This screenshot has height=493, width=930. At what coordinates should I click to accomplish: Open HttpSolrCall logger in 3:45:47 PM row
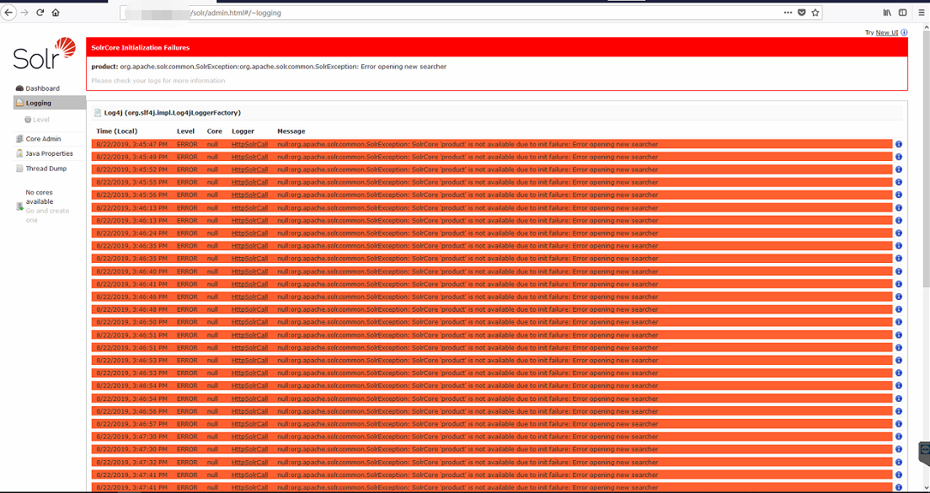tap(249, 144)
